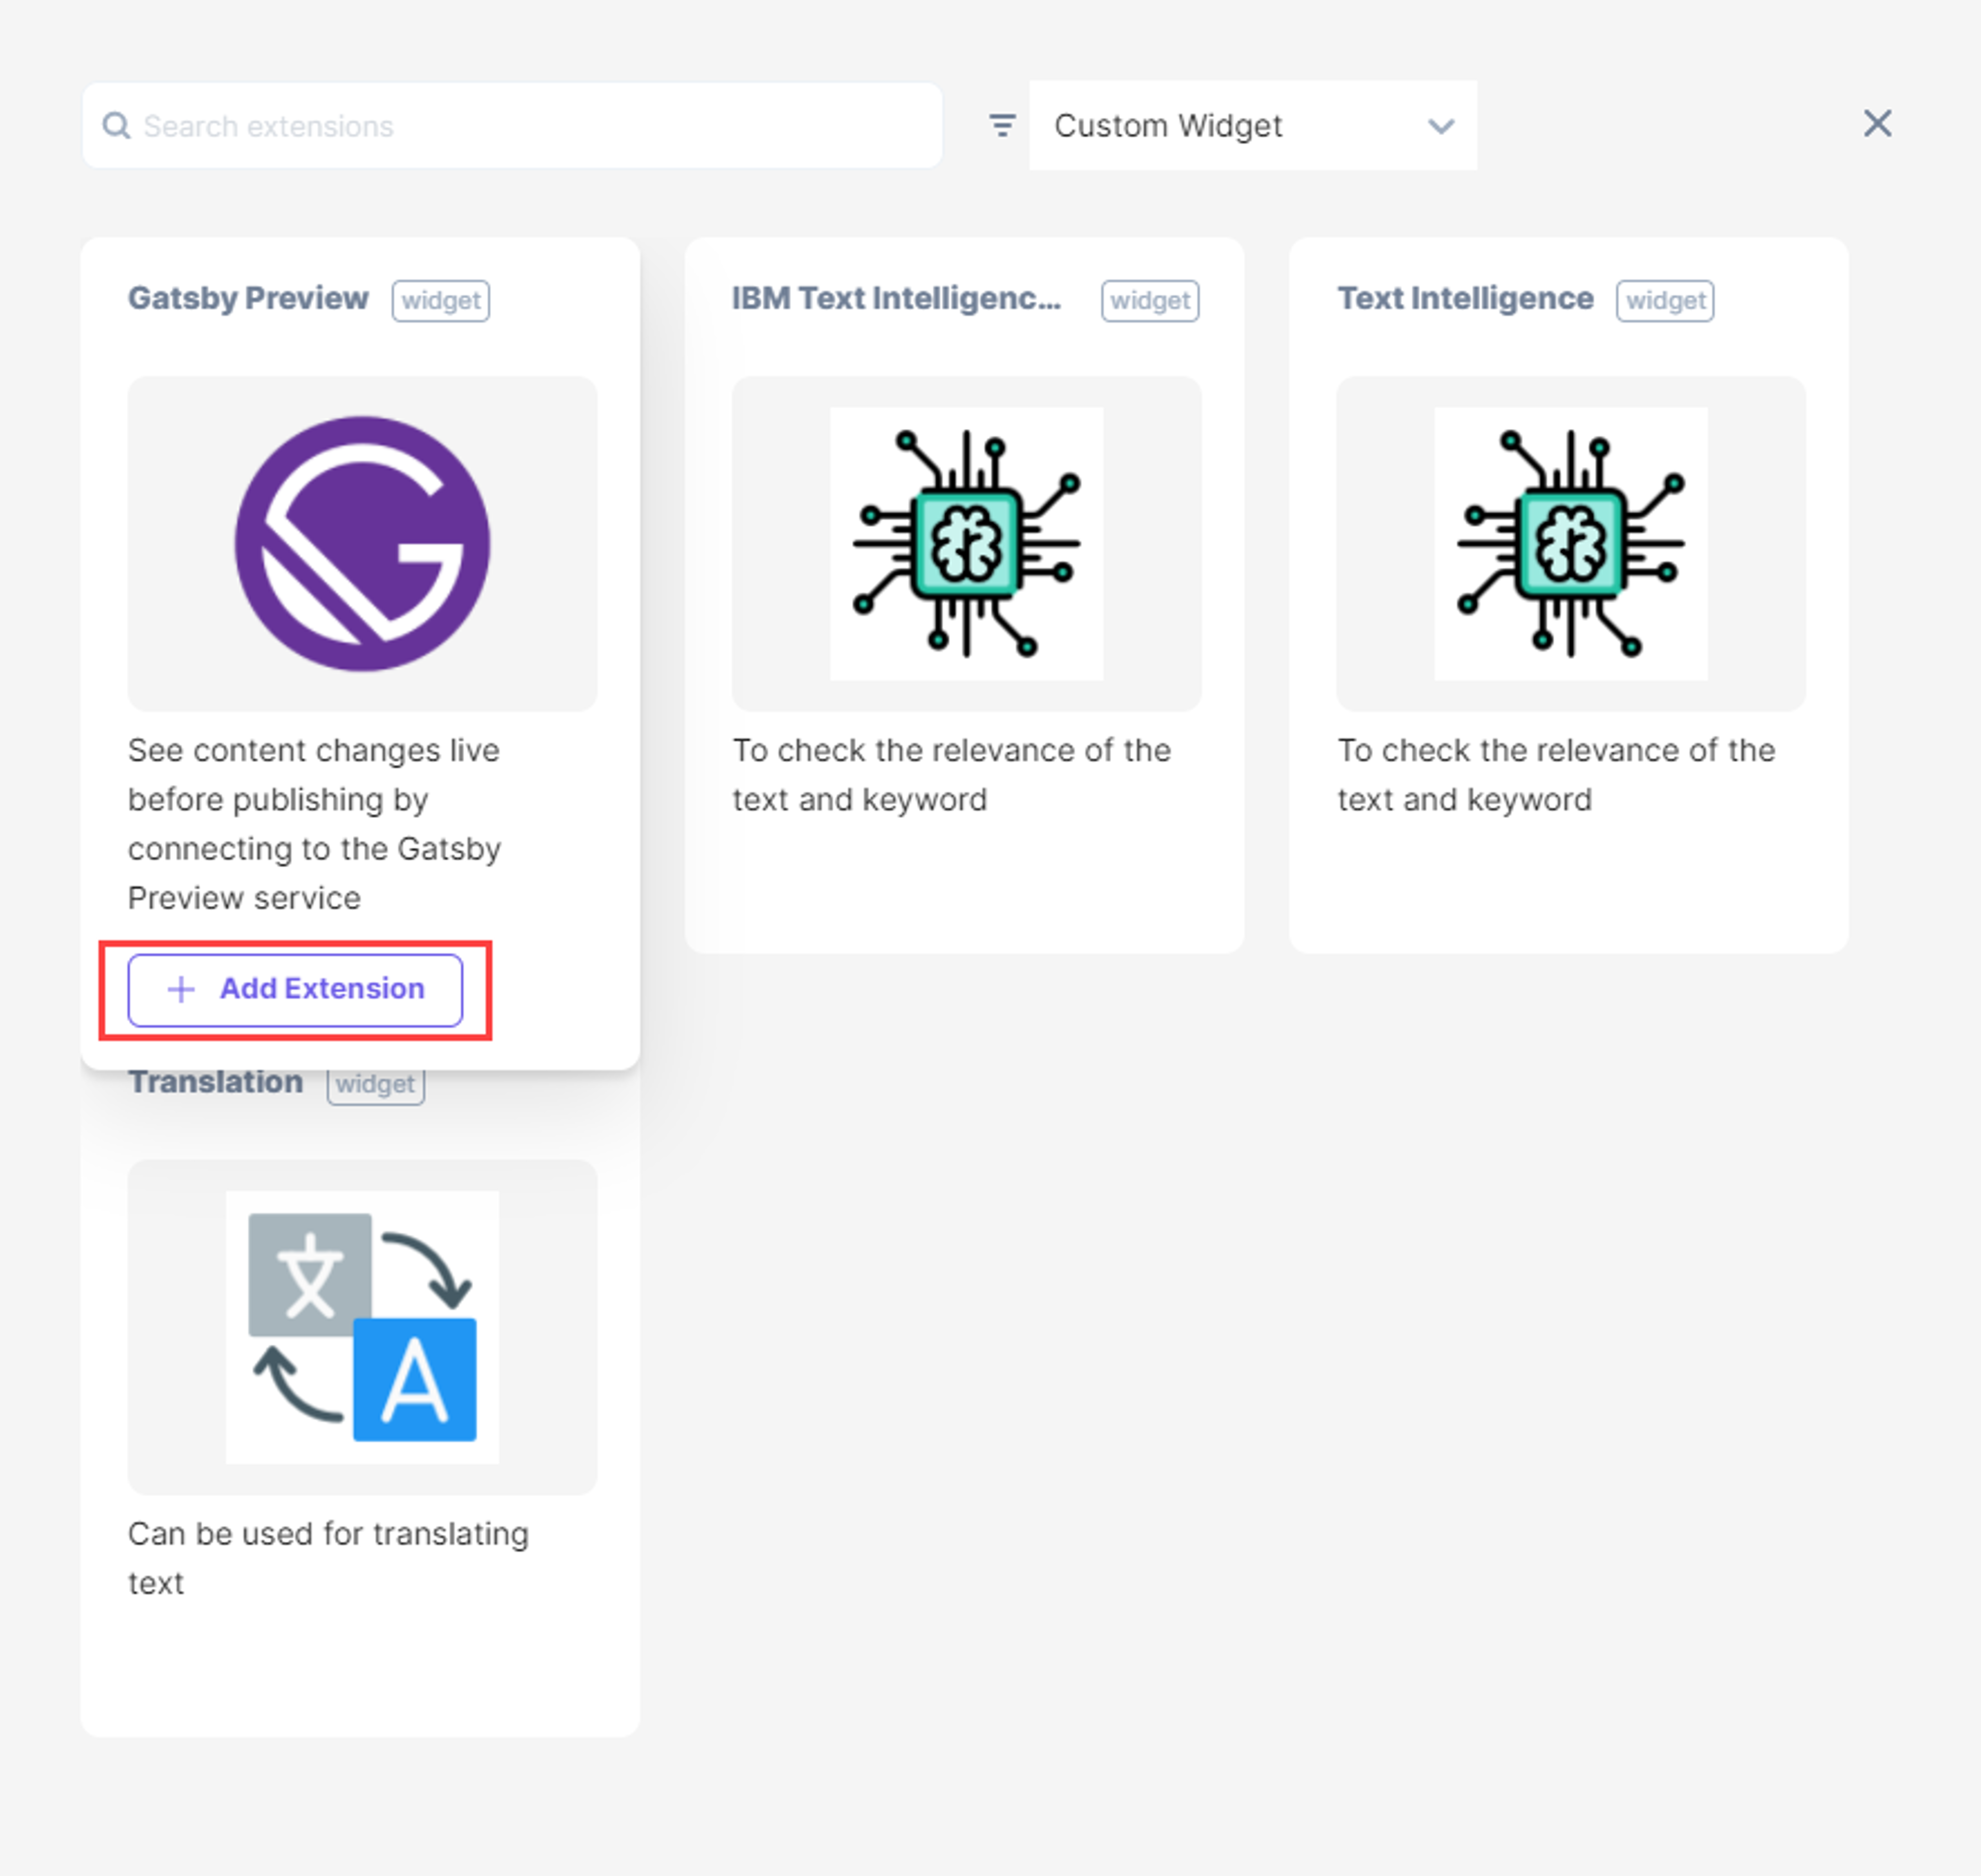Click the Translation language swap icon

click(362, 1327)
